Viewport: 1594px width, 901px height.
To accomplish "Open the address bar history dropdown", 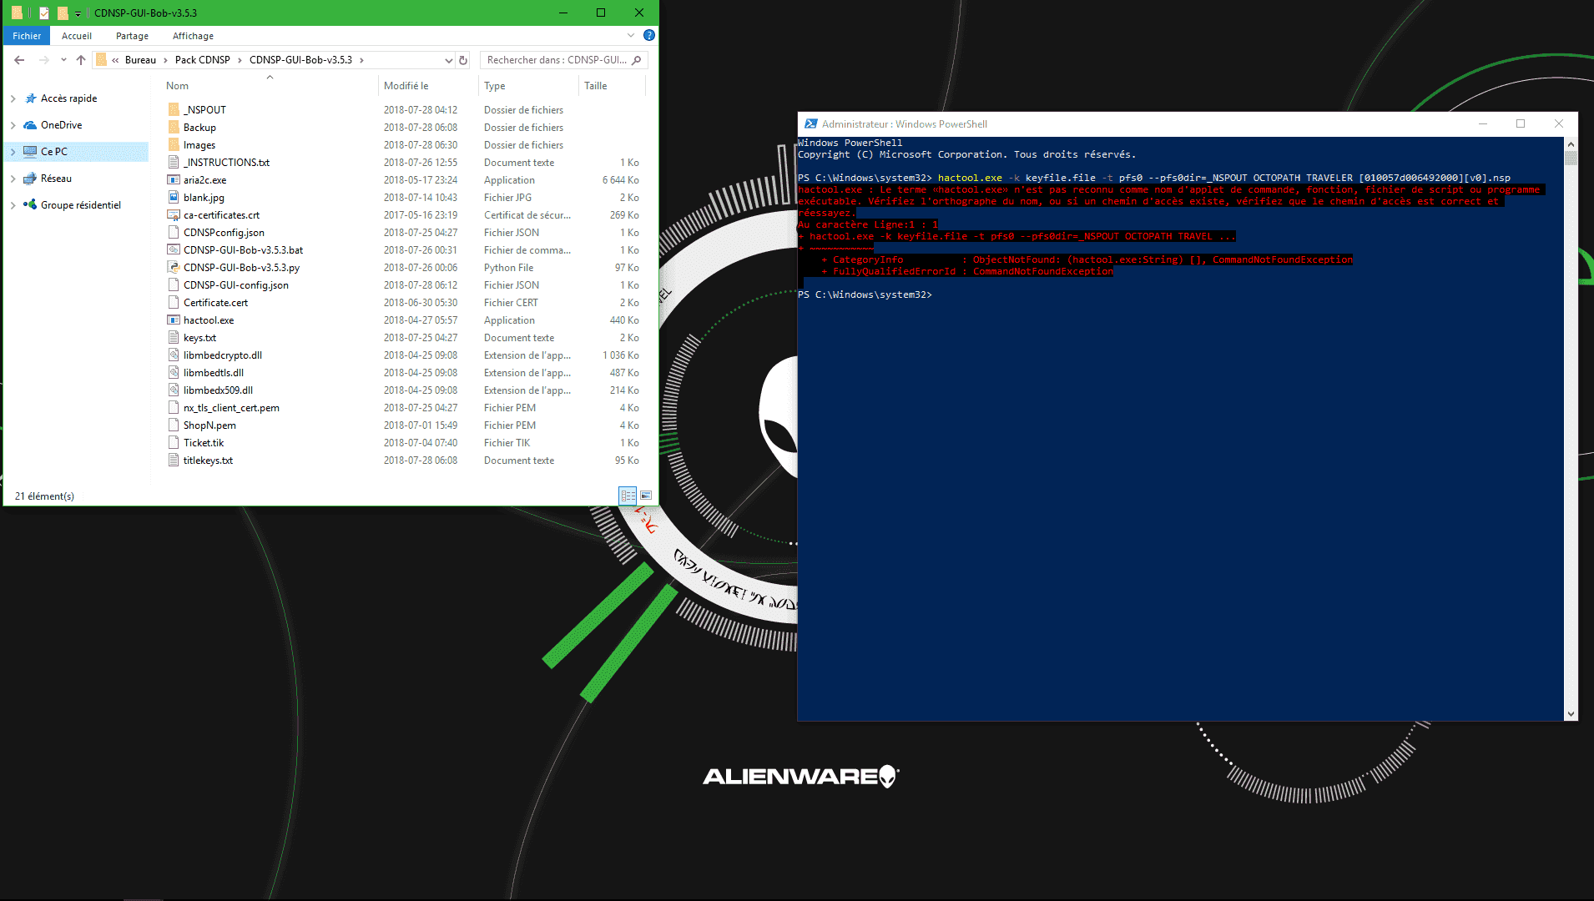I will (448, 60).
